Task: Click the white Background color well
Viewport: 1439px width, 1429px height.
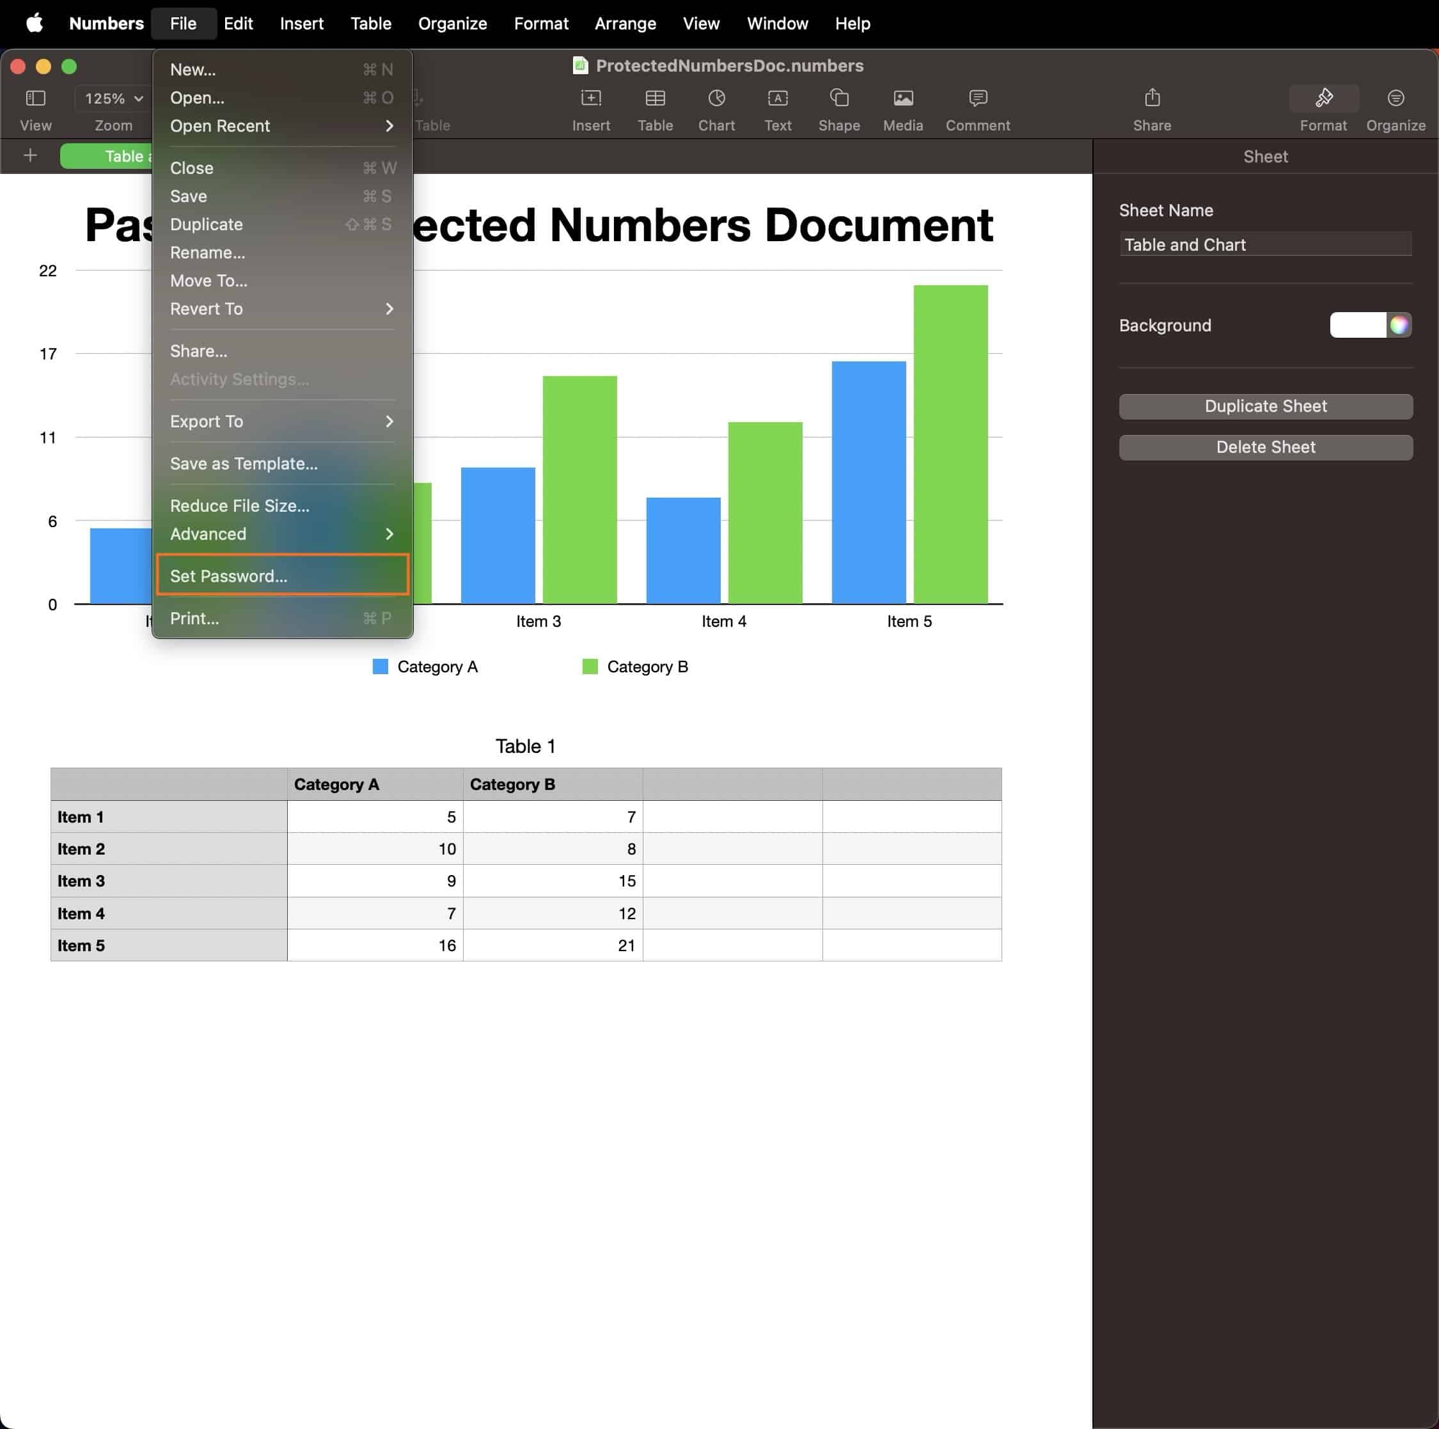Action: click(x=1357, y=325)
